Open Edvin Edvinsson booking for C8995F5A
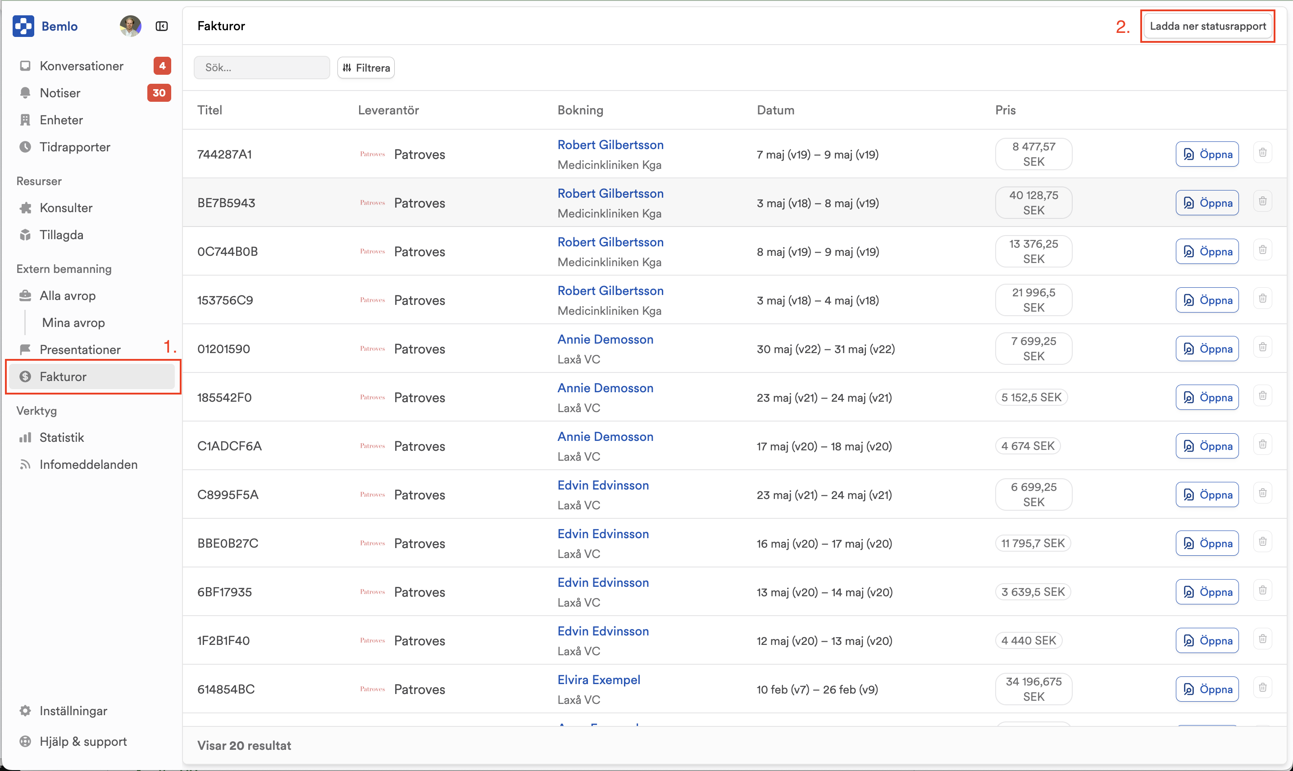 click(603, 486)
